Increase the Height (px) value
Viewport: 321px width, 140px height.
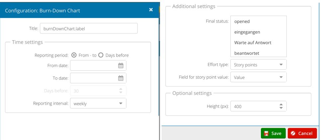coord(281,104)
